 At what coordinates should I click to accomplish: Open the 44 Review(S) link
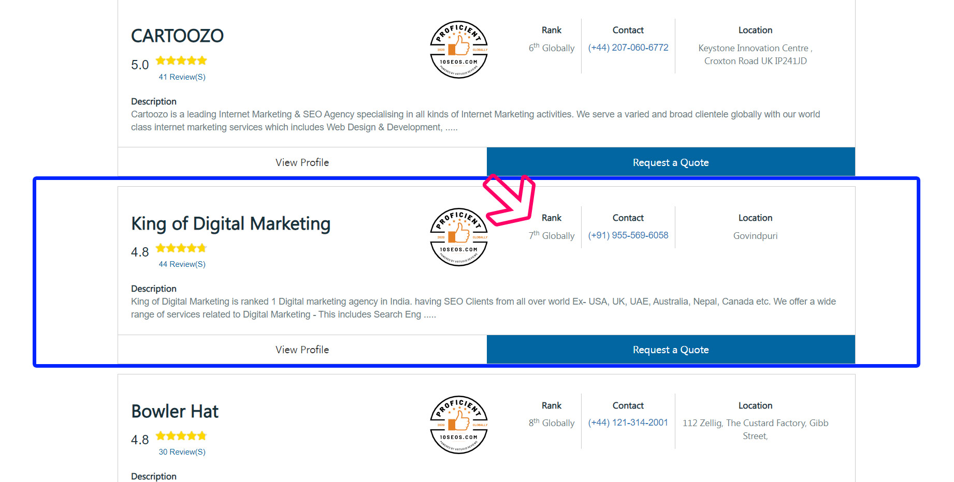(x=182, y=264)
